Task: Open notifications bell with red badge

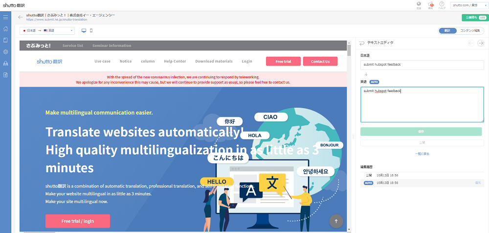Action: (x=430, y=4)
